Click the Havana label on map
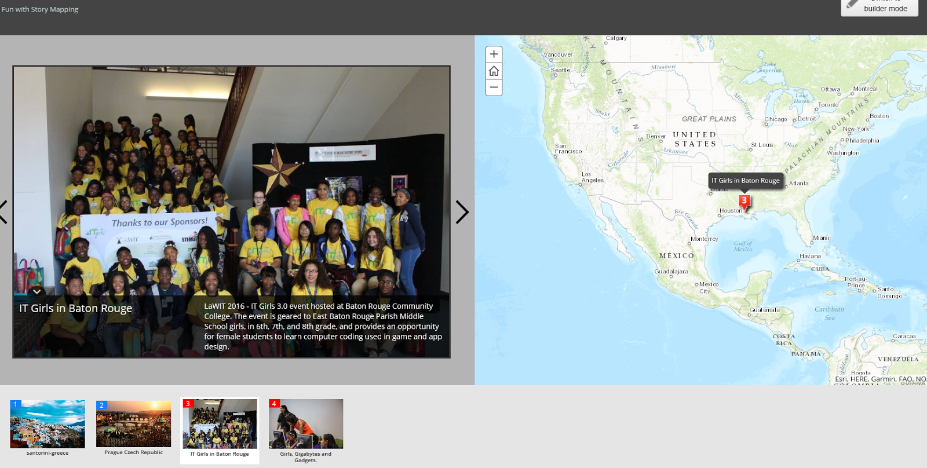This screenshot has height=468, width=927. click(x=810, y=256)
